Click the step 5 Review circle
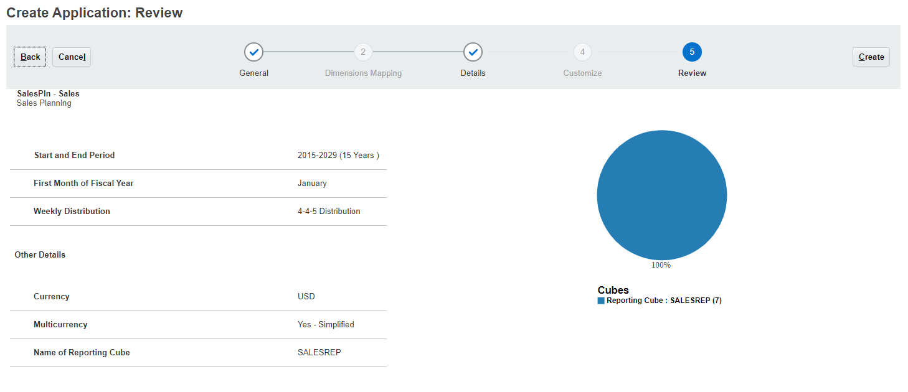This screenshot has width=908, height=392. 692,52
